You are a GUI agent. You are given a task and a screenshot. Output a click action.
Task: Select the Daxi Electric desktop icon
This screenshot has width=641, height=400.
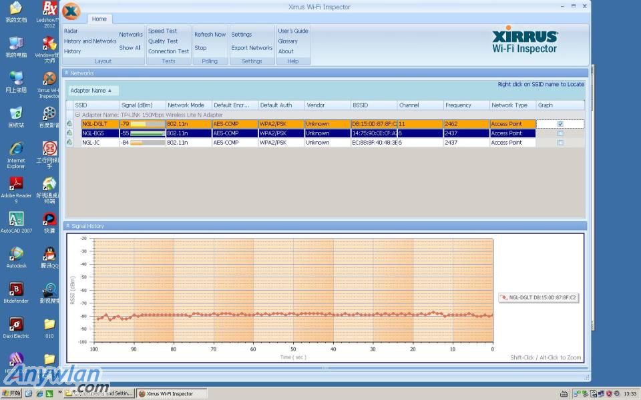16,328
